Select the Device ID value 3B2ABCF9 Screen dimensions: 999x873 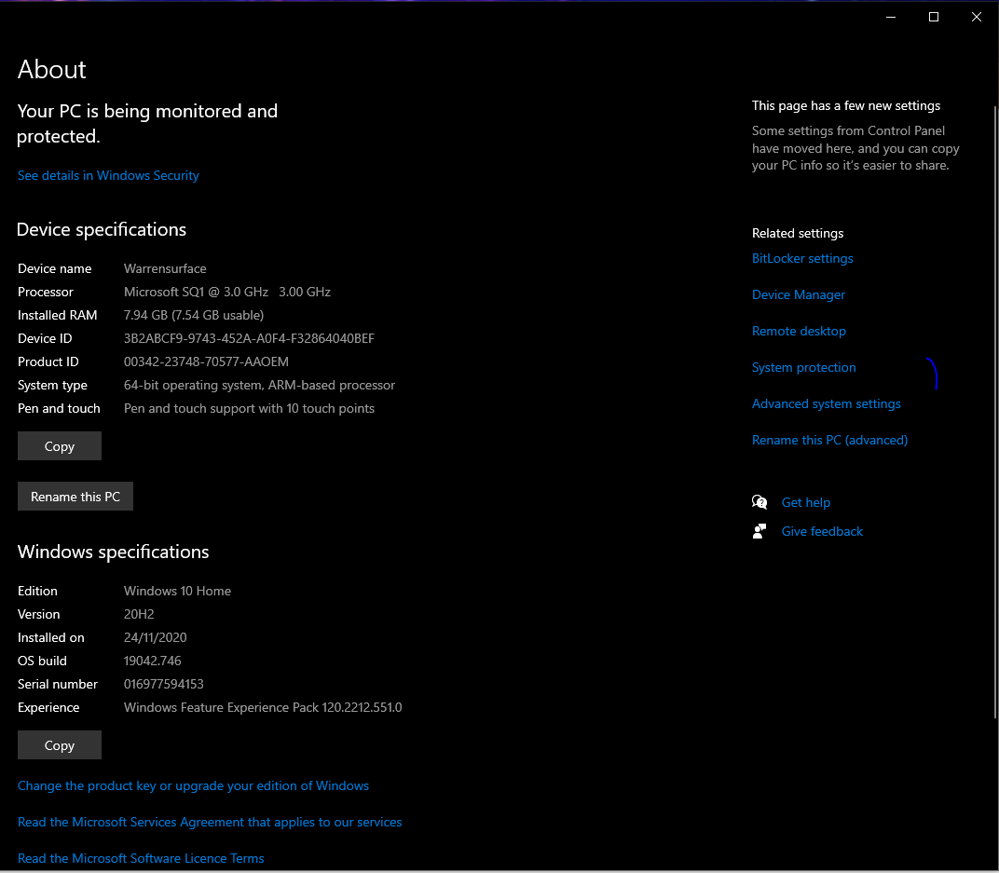[249, 338]
